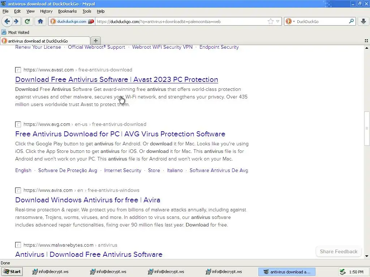Bookmark this page with the star icon
Viewport: 370px width, 277px height.
point(270,21)
